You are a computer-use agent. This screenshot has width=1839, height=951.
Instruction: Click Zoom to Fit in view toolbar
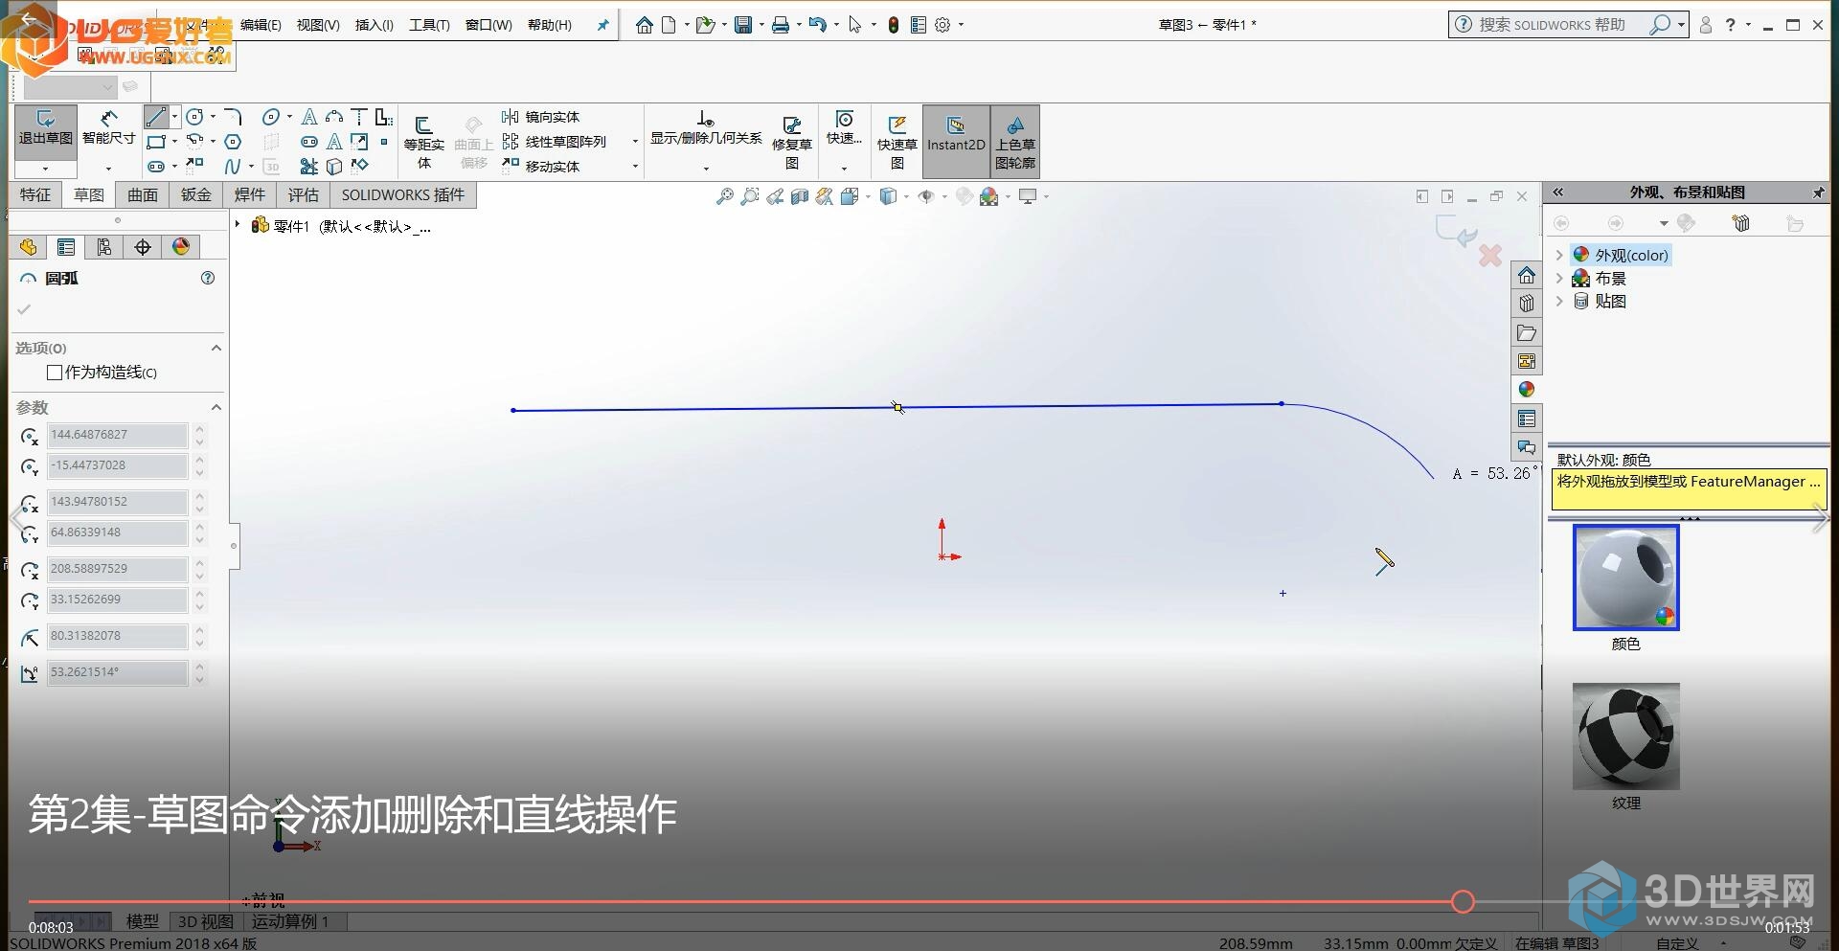(725, 196)
